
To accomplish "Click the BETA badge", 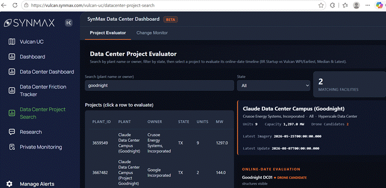I will [170, 19].
